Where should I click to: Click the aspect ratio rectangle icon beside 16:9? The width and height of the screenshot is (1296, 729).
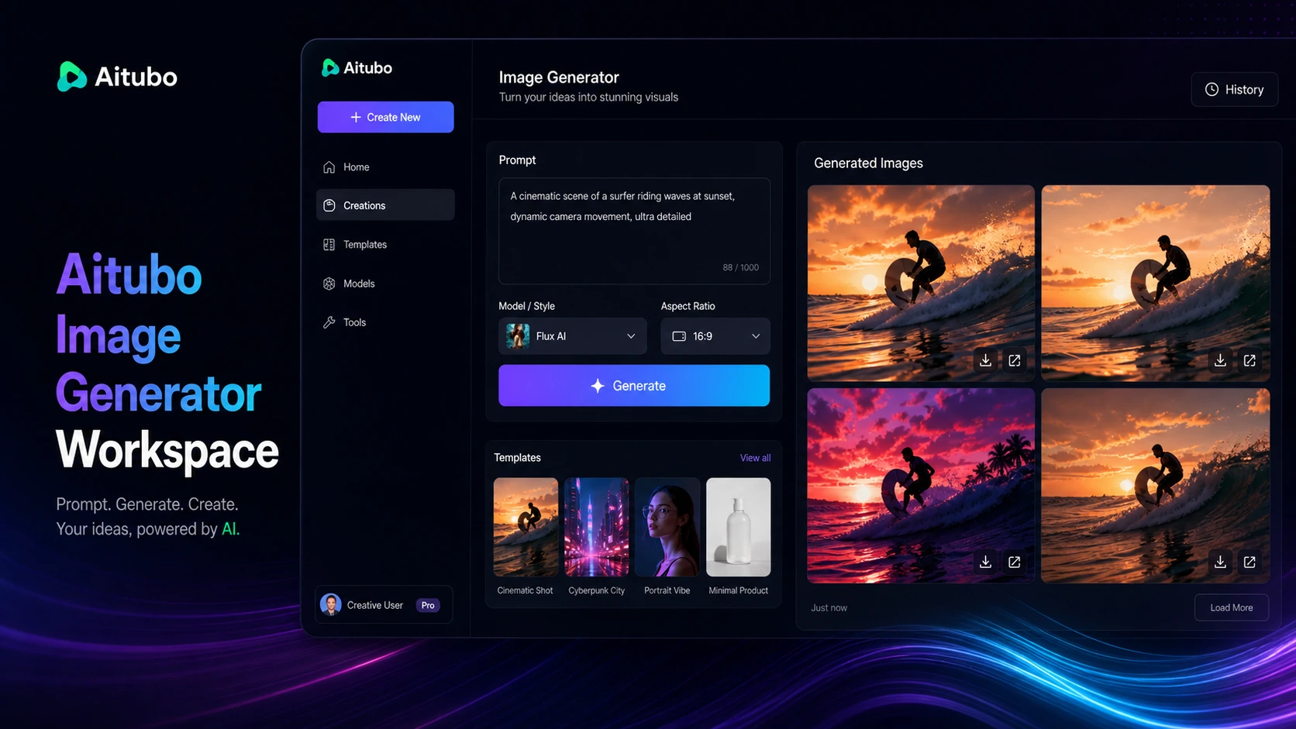[679, 336]
